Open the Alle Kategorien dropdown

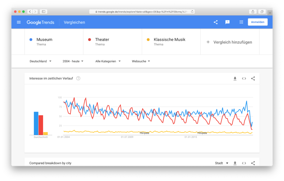click(x=108, y=61)
